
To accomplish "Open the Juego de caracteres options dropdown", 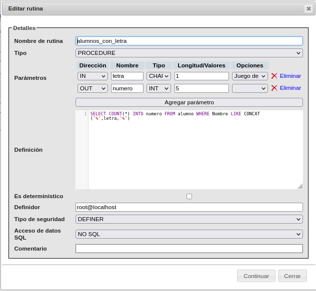I will (250, 76).
